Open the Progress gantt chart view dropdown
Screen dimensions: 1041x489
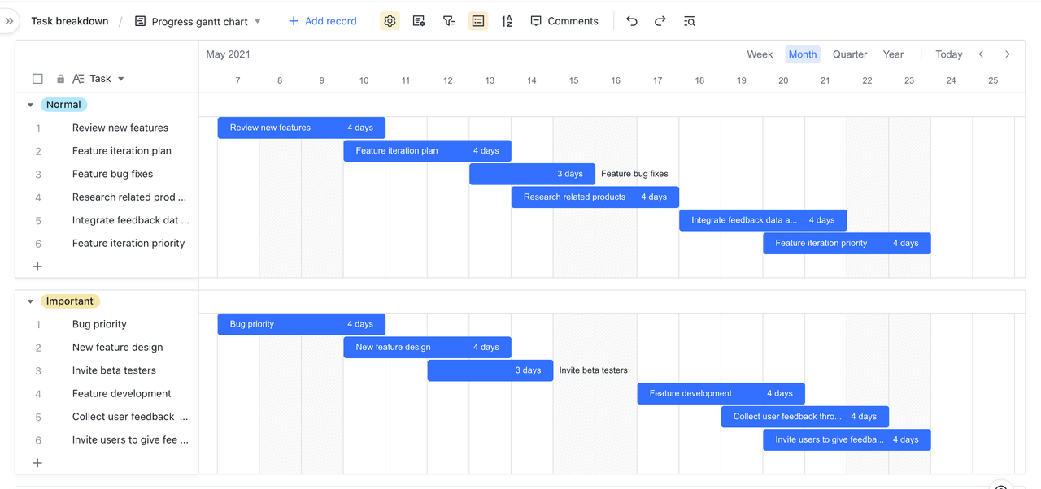pyautogui.click(x=258, y=22)
